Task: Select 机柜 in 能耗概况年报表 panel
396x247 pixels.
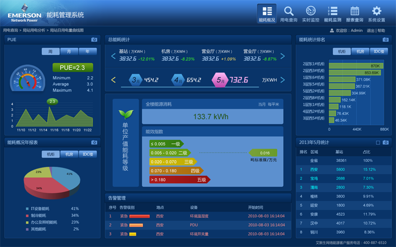Action: (x=51, y=154)
